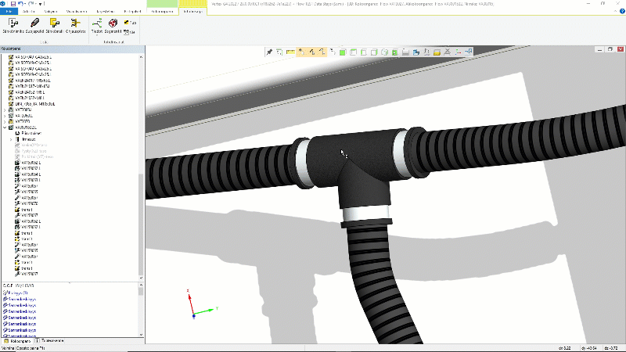Viewport: 626px width, 352px height.
Task: Open the quick access toolbar dropdown arrow
Action: click(39, 4)
